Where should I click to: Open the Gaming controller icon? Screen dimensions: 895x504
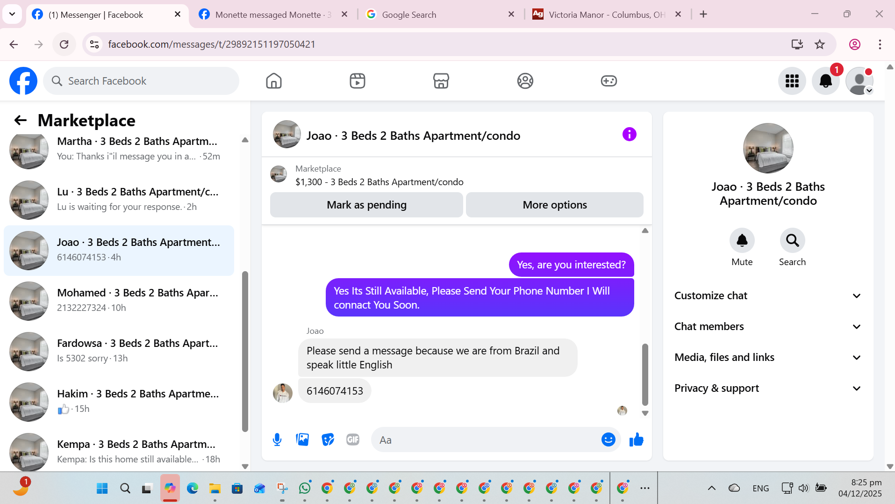click(609, 81)
